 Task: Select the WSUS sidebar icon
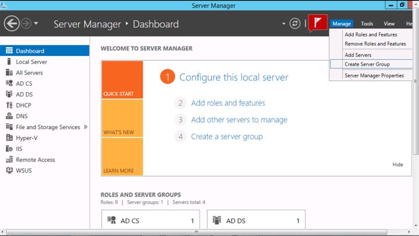(9, 170)
